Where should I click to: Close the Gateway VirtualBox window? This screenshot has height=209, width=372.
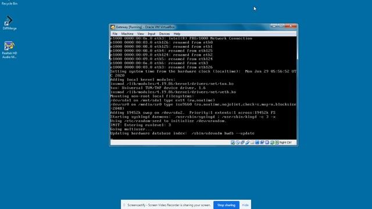291,26
